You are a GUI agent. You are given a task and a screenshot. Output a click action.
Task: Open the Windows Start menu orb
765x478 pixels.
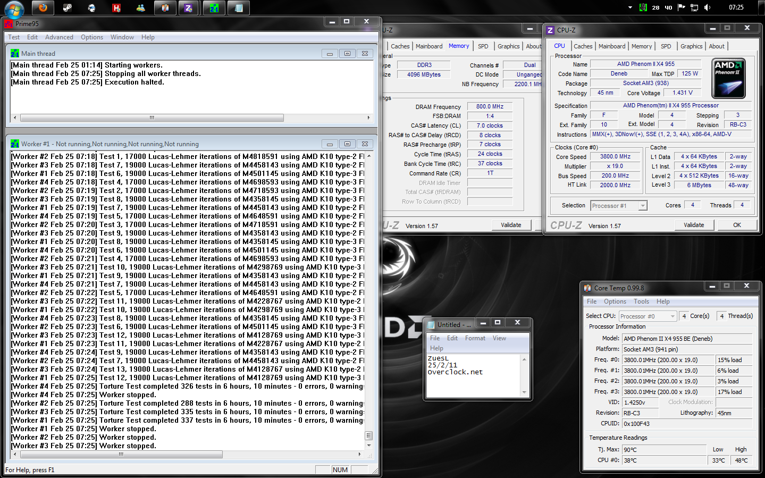pos(14,9)
